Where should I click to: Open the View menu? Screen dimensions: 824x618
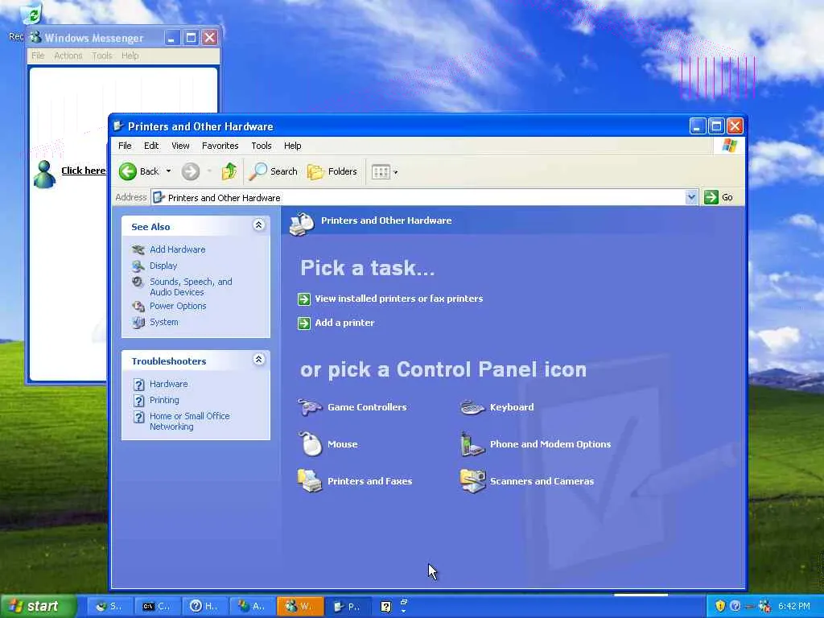(180, 146)
